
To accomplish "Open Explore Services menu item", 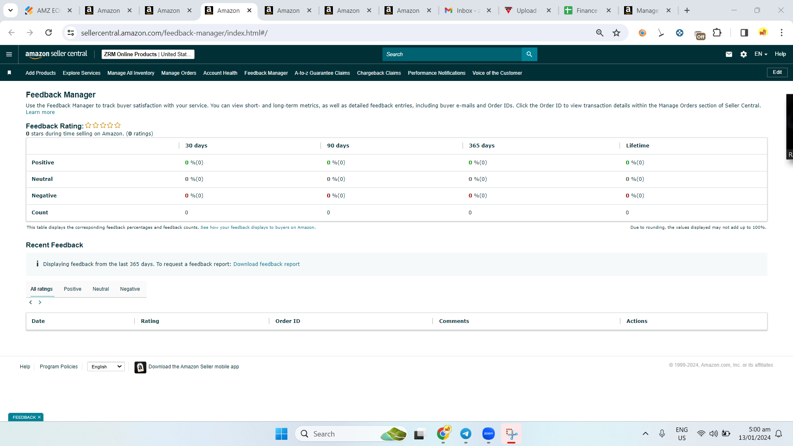I will [x=81, y=73].
